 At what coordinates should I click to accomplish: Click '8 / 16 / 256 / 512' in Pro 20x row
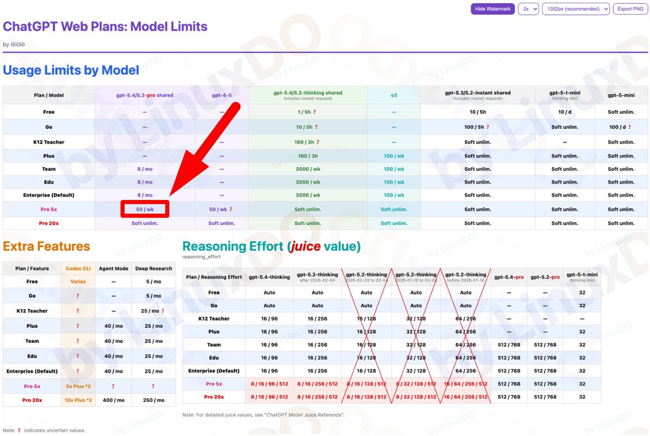pos(317,397)
